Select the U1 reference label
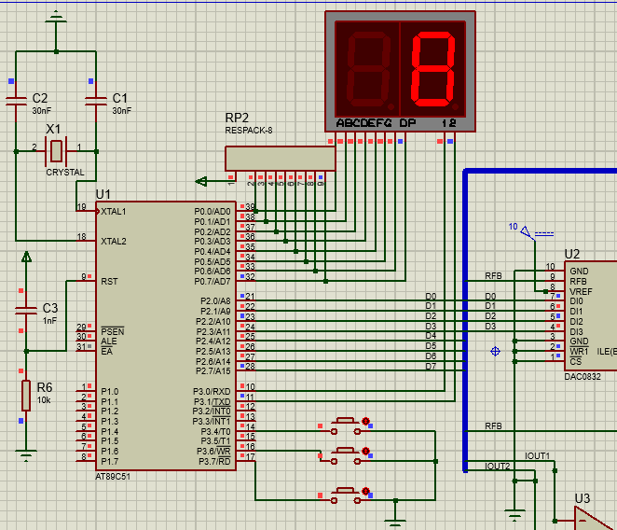The image size is (617, 530). click(103, 194)
